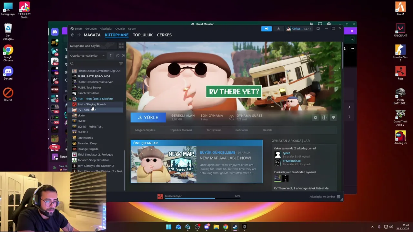413x232 pixels.
Task: Switch Steam to Big Picture mode icon
Action: coord(318,29)
